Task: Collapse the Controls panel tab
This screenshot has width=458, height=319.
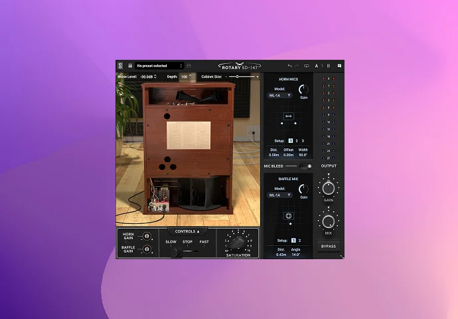Action: 187,231
